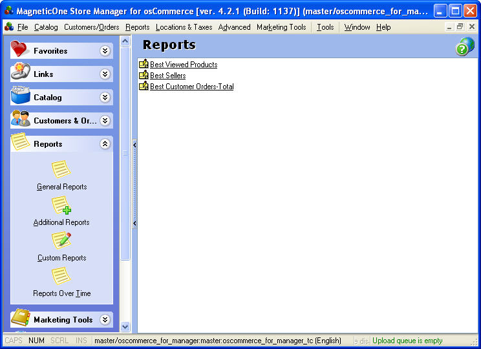This screenshot has width=481, height=349.
Task: Open the Catalog menu
Action: [x=46, y=27]
